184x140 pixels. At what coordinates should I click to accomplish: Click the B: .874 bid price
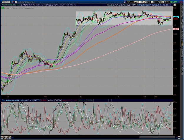tap(174, 2)
